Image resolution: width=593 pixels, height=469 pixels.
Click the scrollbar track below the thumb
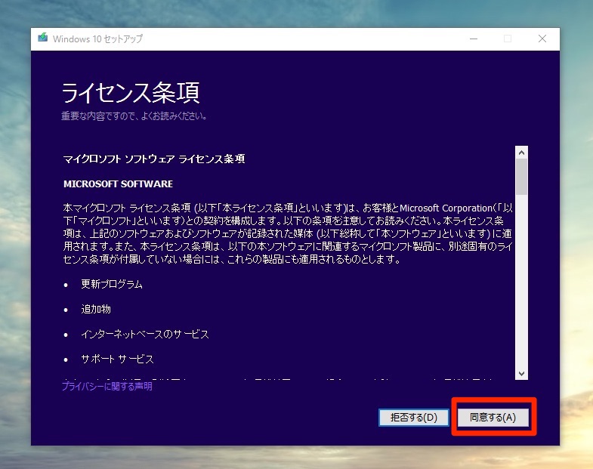(x=521, y=287)
